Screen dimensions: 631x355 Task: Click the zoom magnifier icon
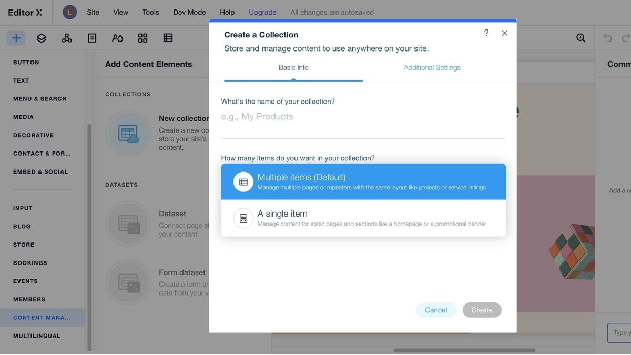click(581, 38)
